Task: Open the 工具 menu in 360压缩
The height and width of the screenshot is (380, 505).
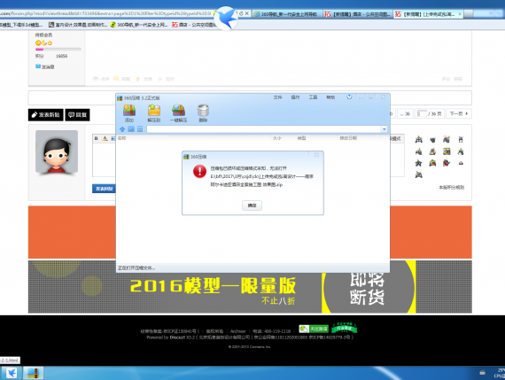Action: click(x=313, y=97)
